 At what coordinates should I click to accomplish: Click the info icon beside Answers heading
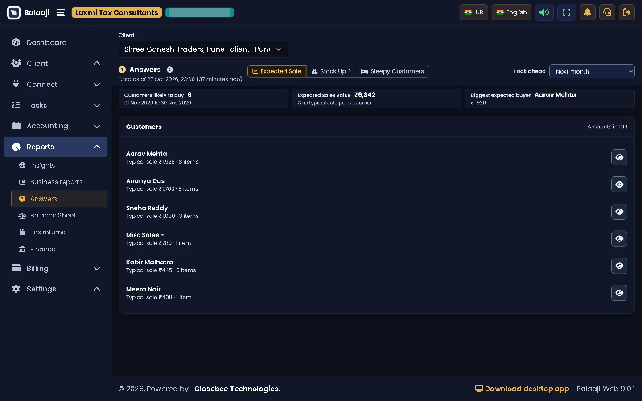(x=170, y=70)
